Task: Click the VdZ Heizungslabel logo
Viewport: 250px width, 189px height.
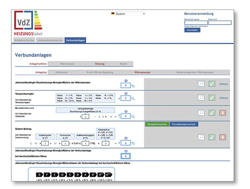Action: pos(28,23)
